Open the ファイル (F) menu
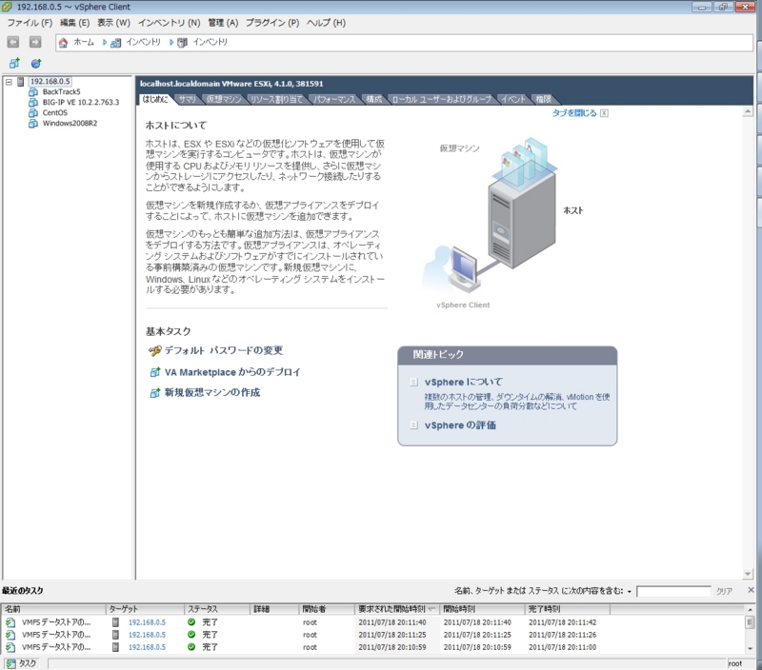Screen dimensions: 762x670 click(x=30, y=23)
